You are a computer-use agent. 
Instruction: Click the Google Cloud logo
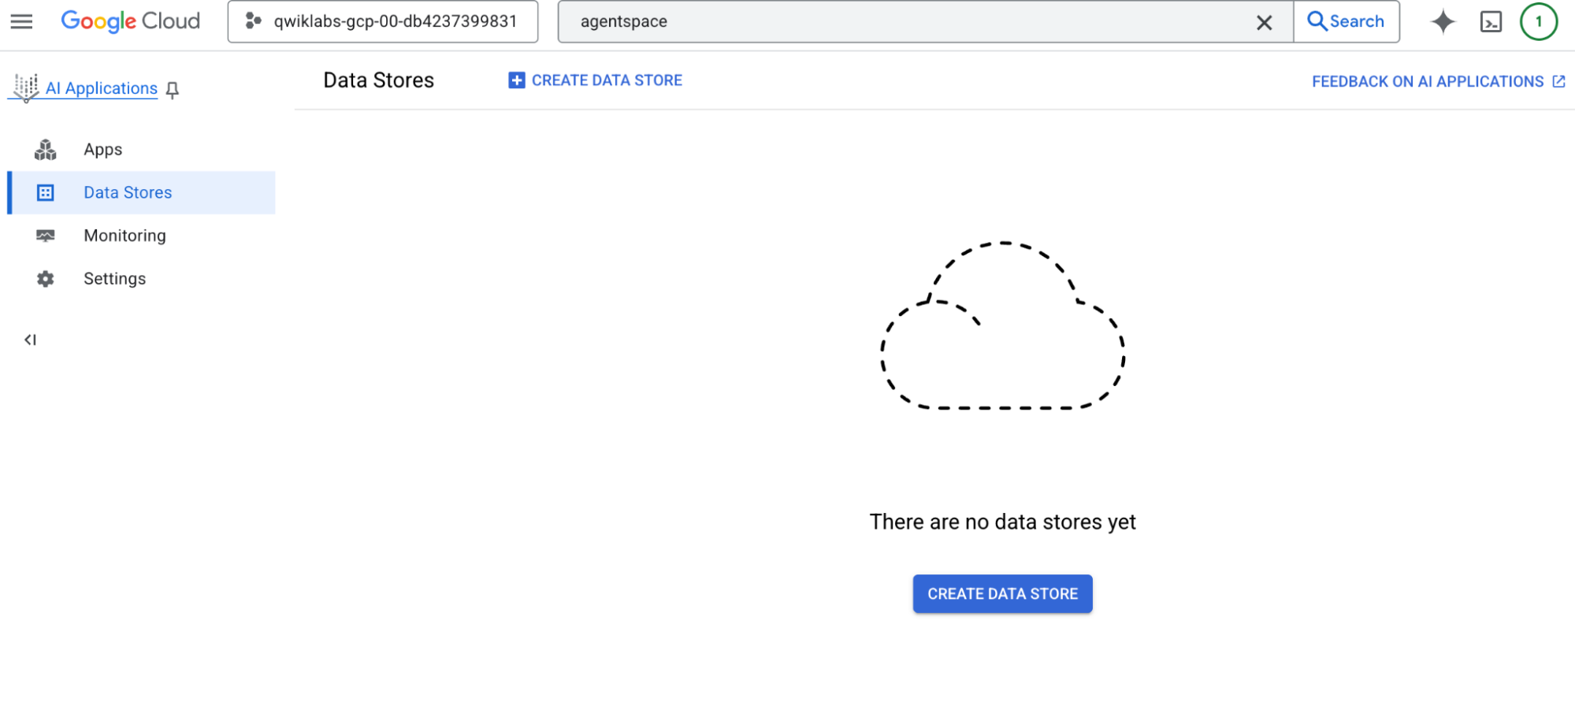click(x=131, y=21)
